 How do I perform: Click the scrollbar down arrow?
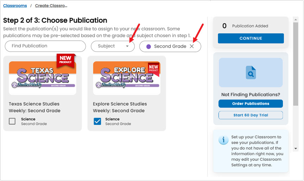tap(296, 148)
